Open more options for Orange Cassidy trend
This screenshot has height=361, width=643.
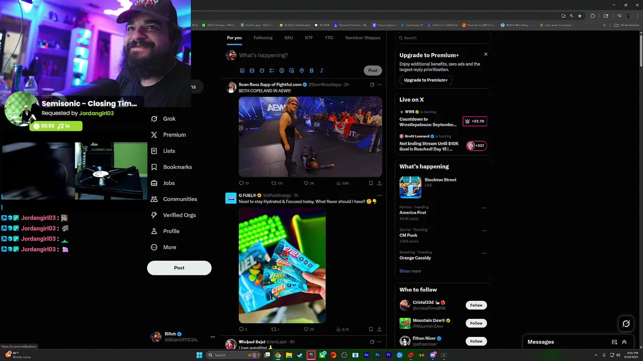tap(484, 253)
